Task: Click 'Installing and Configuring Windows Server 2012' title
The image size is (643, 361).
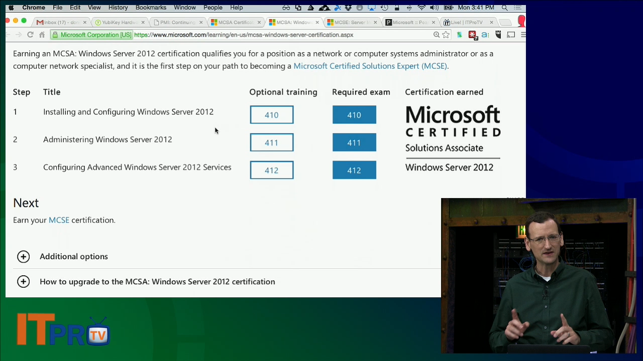Action: tap(128, 112)
